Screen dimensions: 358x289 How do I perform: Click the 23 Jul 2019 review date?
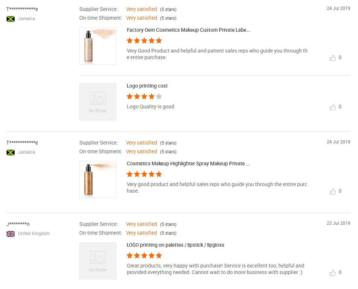(x=338, y=223)
